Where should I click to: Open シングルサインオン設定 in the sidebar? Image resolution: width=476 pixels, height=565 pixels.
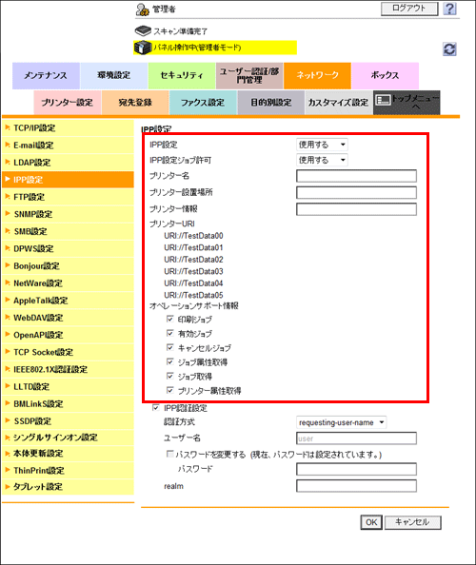tap(68, 438)
